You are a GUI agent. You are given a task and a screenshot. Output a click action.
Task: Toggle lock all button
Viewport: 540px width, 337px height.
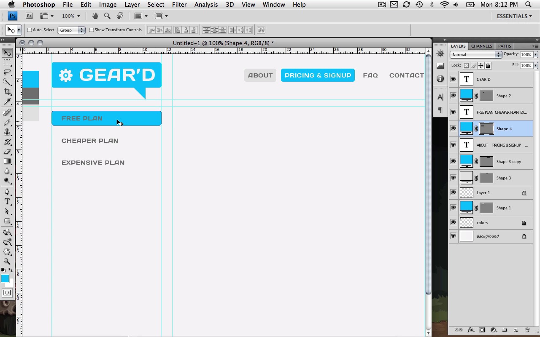[488, 66]
